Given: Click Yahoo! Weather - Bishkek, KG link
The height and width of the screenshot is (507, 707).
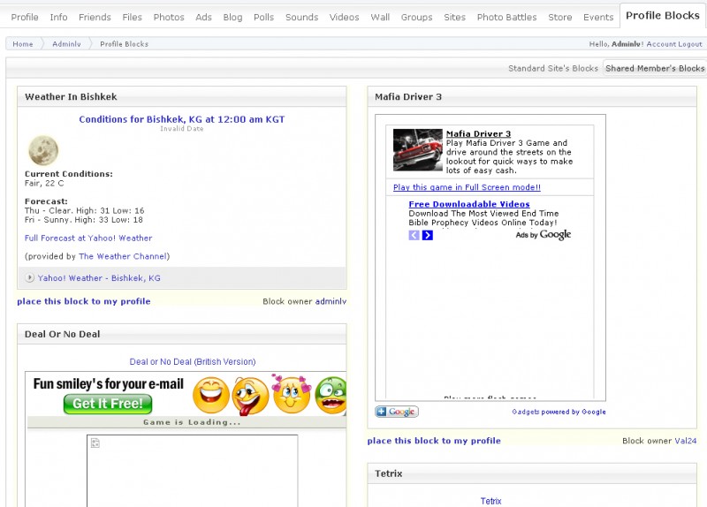Looking at the screenshot, I should coord(99,278).
